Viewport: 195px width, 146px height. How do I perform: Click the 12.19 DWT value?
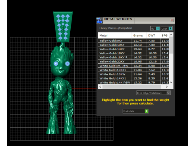(152, 62)
